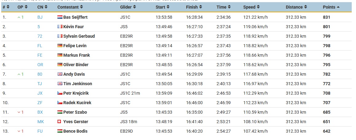Open competitor MK link
This screenshot has width=356, height=140.
click(41, 122)
